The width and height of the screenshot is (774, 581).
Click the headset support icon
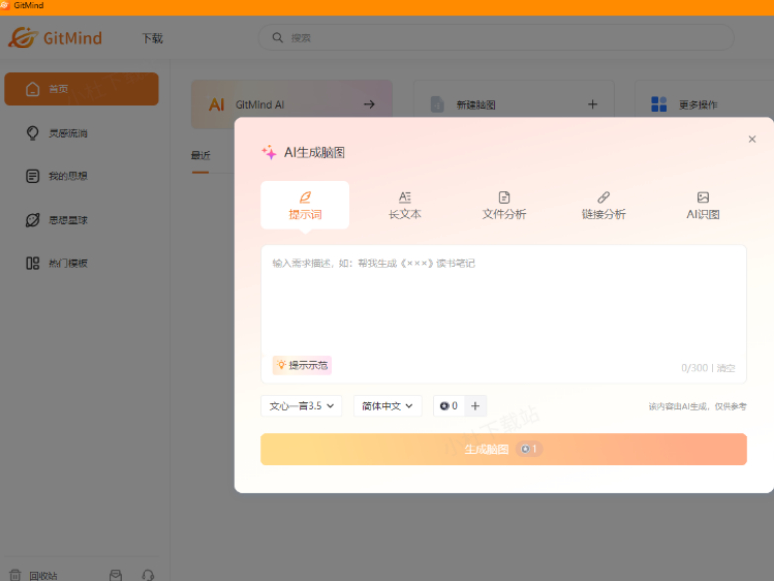click(148, 576)
